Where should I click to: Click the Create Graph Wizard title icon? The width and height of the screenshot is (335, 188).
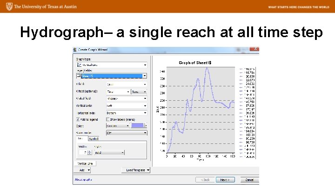[74, 50]
